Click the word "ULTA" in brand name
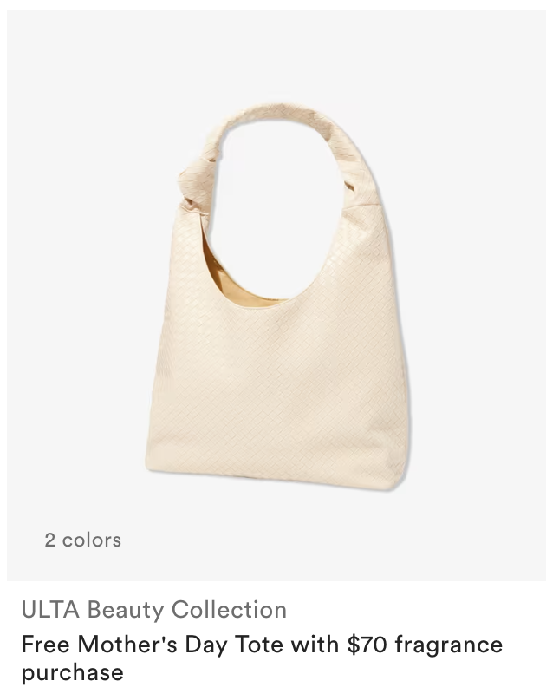This screenshot has height=694, width=546. click(x=50, y=610)
